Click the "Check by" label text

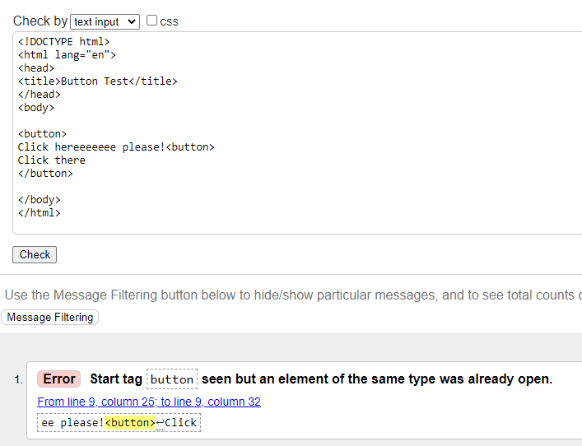point(40,21)
